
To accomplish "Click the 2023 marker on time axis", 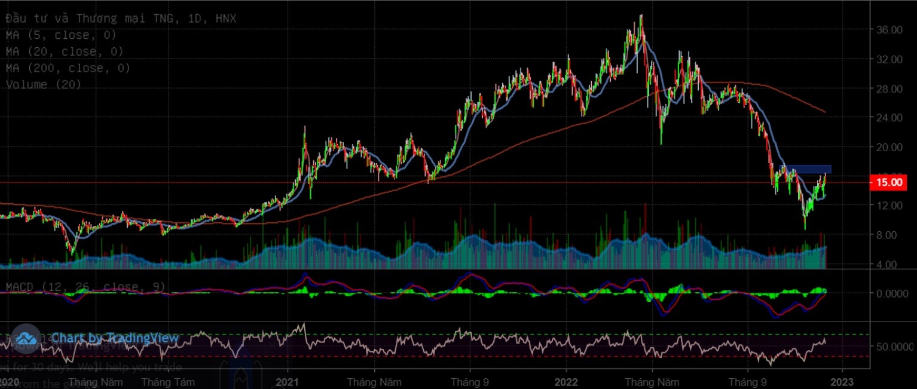I will (x=842, y=381).
